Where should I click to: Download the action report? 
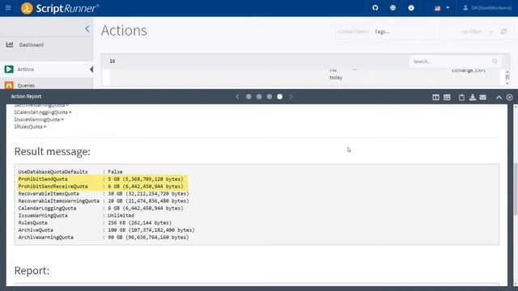pyautogui.click(x=473, y=97)
